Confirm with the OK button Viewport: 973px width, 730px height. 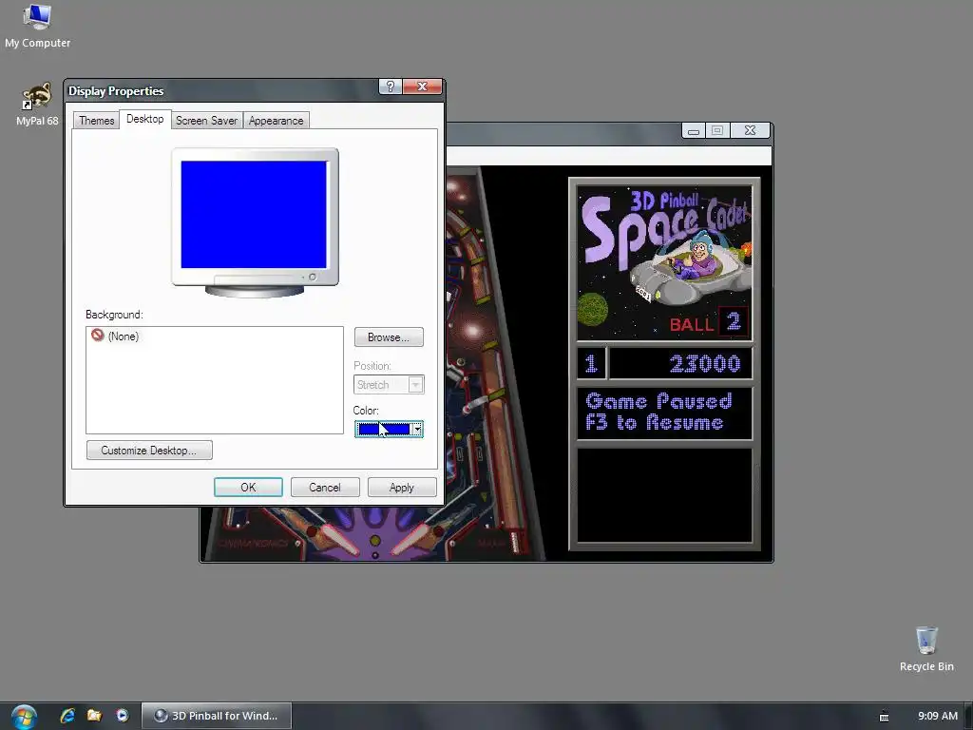[248, 488]
